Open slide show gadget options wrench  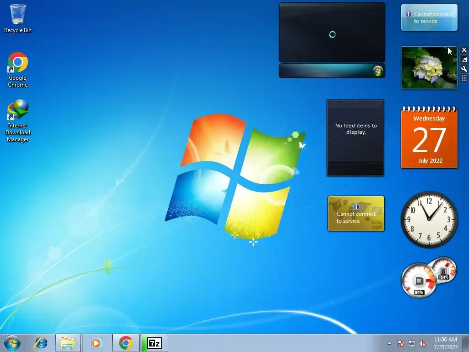tap(464, 69)
